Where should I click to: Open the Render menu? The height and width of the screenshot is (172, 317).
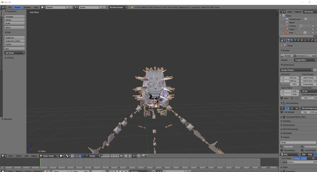pyautogui.click(x=18, y=7)
